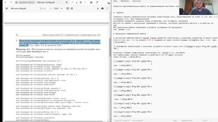The image size is (218, 122).
Task: Click the line '![](image/5.png){ #fig:005 width=70% }'
Action: pyautogui.click(x=133, y=87)
